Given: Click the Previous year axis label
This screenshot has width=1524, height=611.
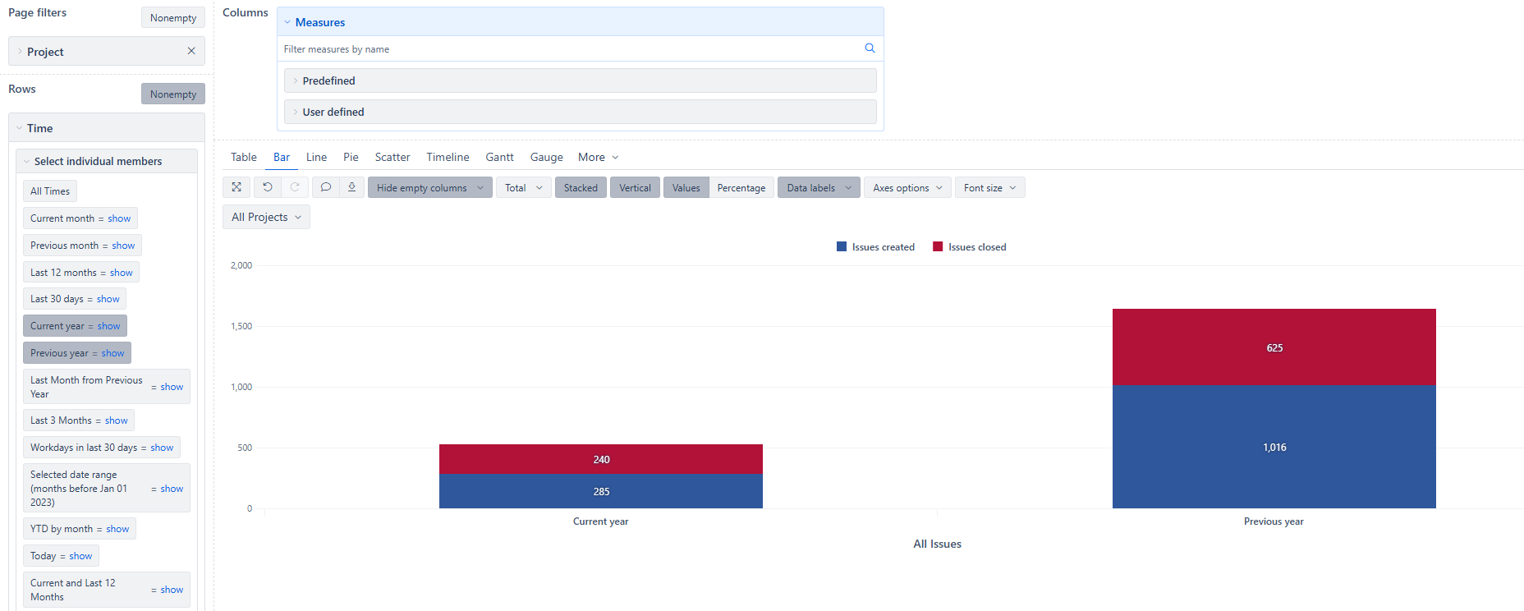Looking at the screenshot, I should 1274,521.
